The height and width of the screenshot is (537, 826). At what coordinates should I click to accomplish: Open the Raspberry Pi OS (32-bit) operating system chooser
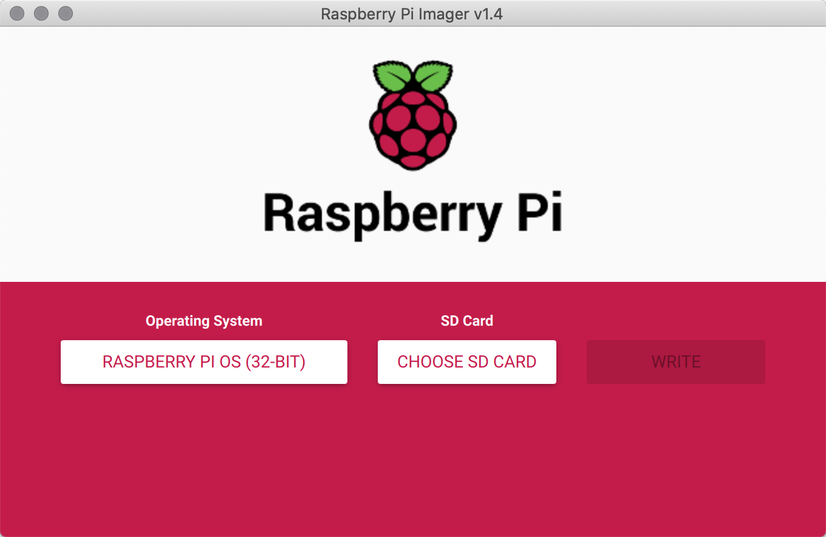point(204,362)
